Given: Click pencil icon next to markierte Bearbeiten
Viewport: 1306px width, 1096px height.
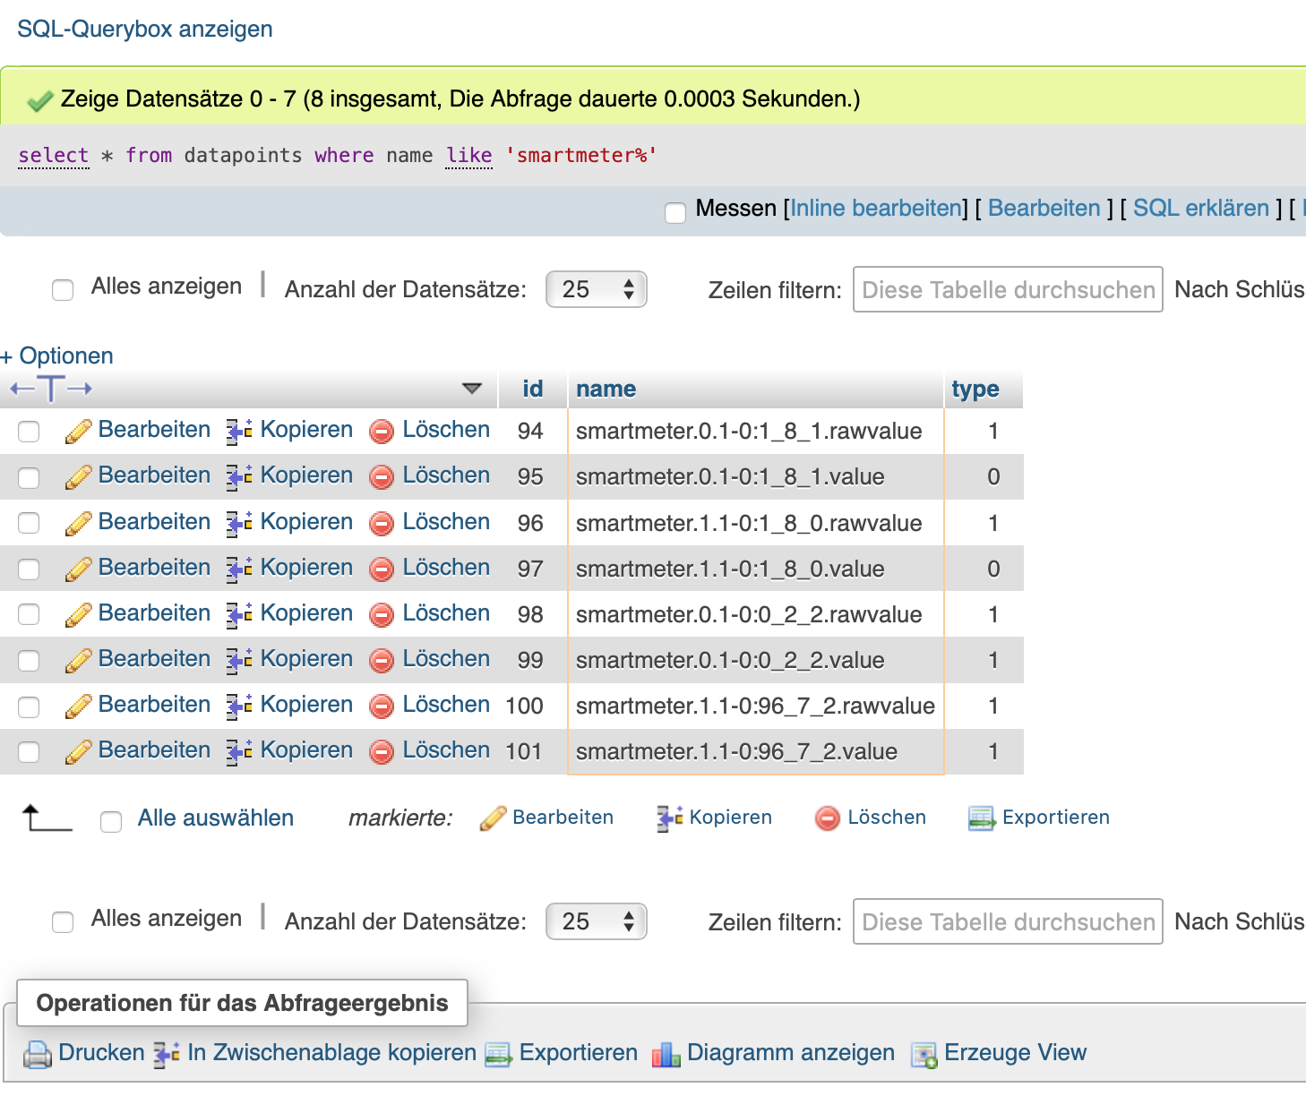Looking at the screenshot, I should point(493,818).
